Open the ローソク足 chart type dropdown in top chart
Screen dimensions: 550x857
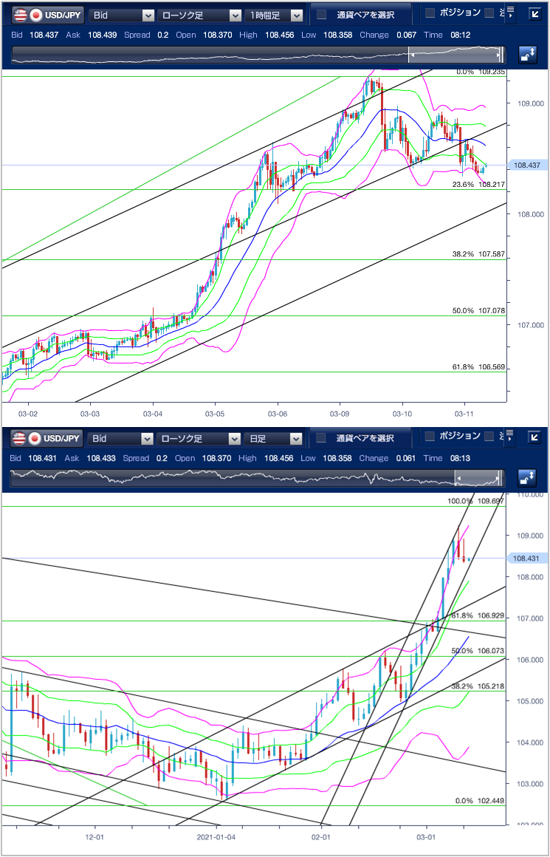pos(199,15)
